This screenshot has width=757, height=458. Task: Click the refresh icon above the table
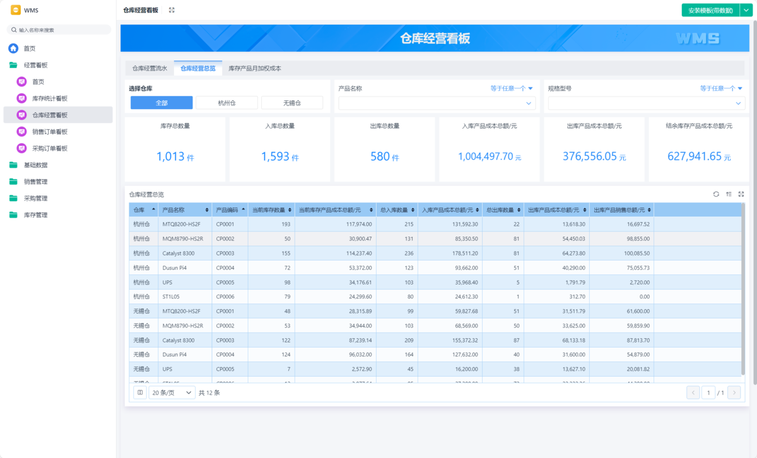click(x=716, y=194)
